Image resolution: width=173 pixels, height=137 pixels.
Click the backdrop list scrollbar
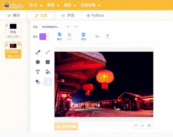tap(28, 77)
